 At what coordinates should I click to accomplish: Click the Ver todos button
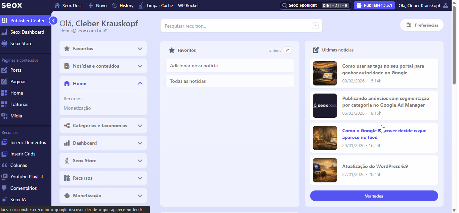(374, 196)
